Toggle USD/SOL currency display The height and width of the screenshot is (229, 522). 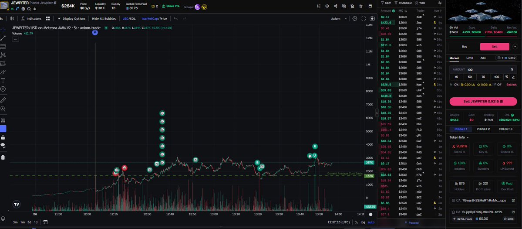click(129, 19)
